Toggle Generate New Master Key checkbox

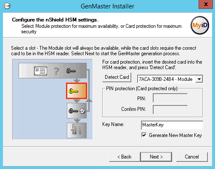click(144, 135)
